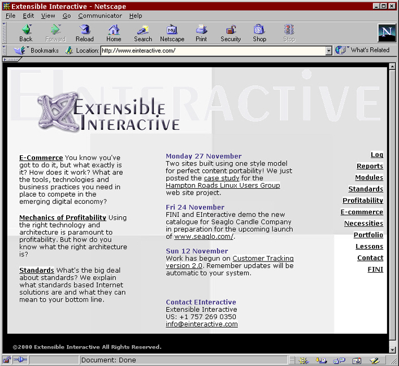Click the page location proxy icon
Viewport: 399px width, 366px height.
pos(69,50)
